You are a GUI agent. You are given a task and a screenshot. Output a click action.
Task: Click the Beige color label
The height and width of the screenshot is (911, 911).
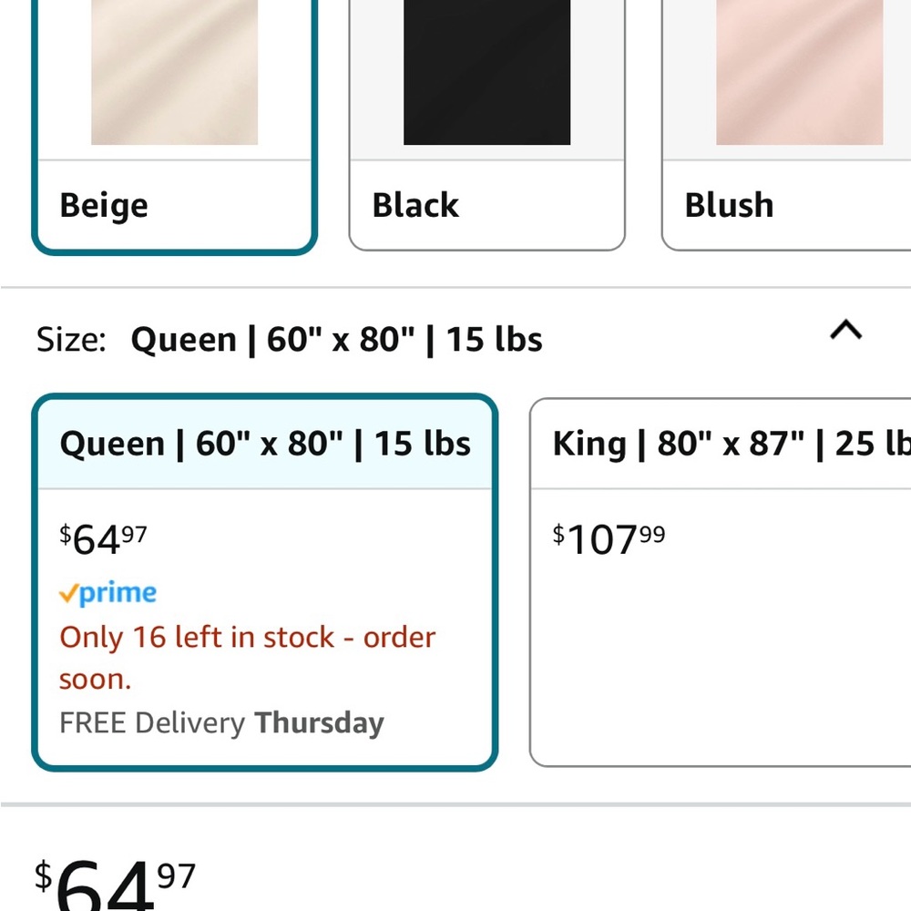104,206
